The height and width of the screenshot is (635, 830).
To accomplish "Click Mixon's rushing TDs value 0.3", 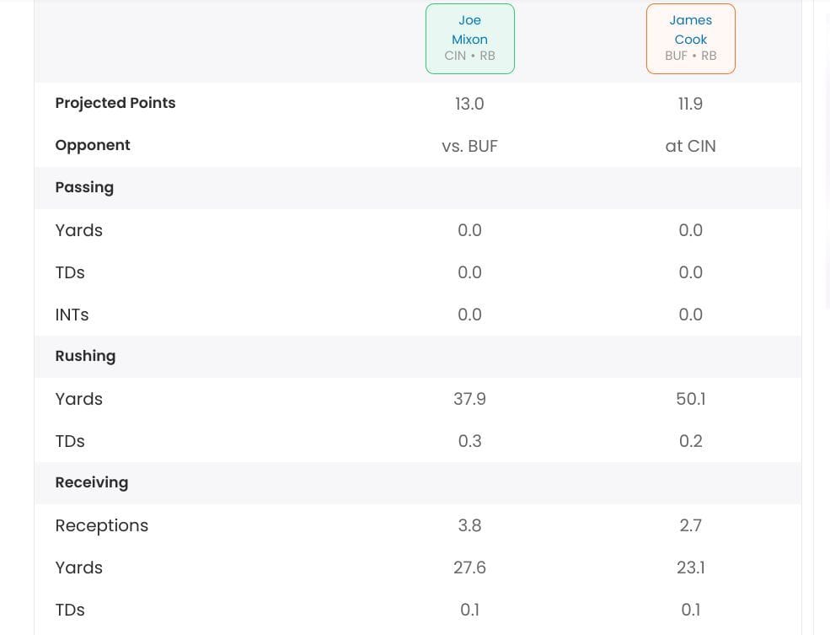I will pos(469,441).
